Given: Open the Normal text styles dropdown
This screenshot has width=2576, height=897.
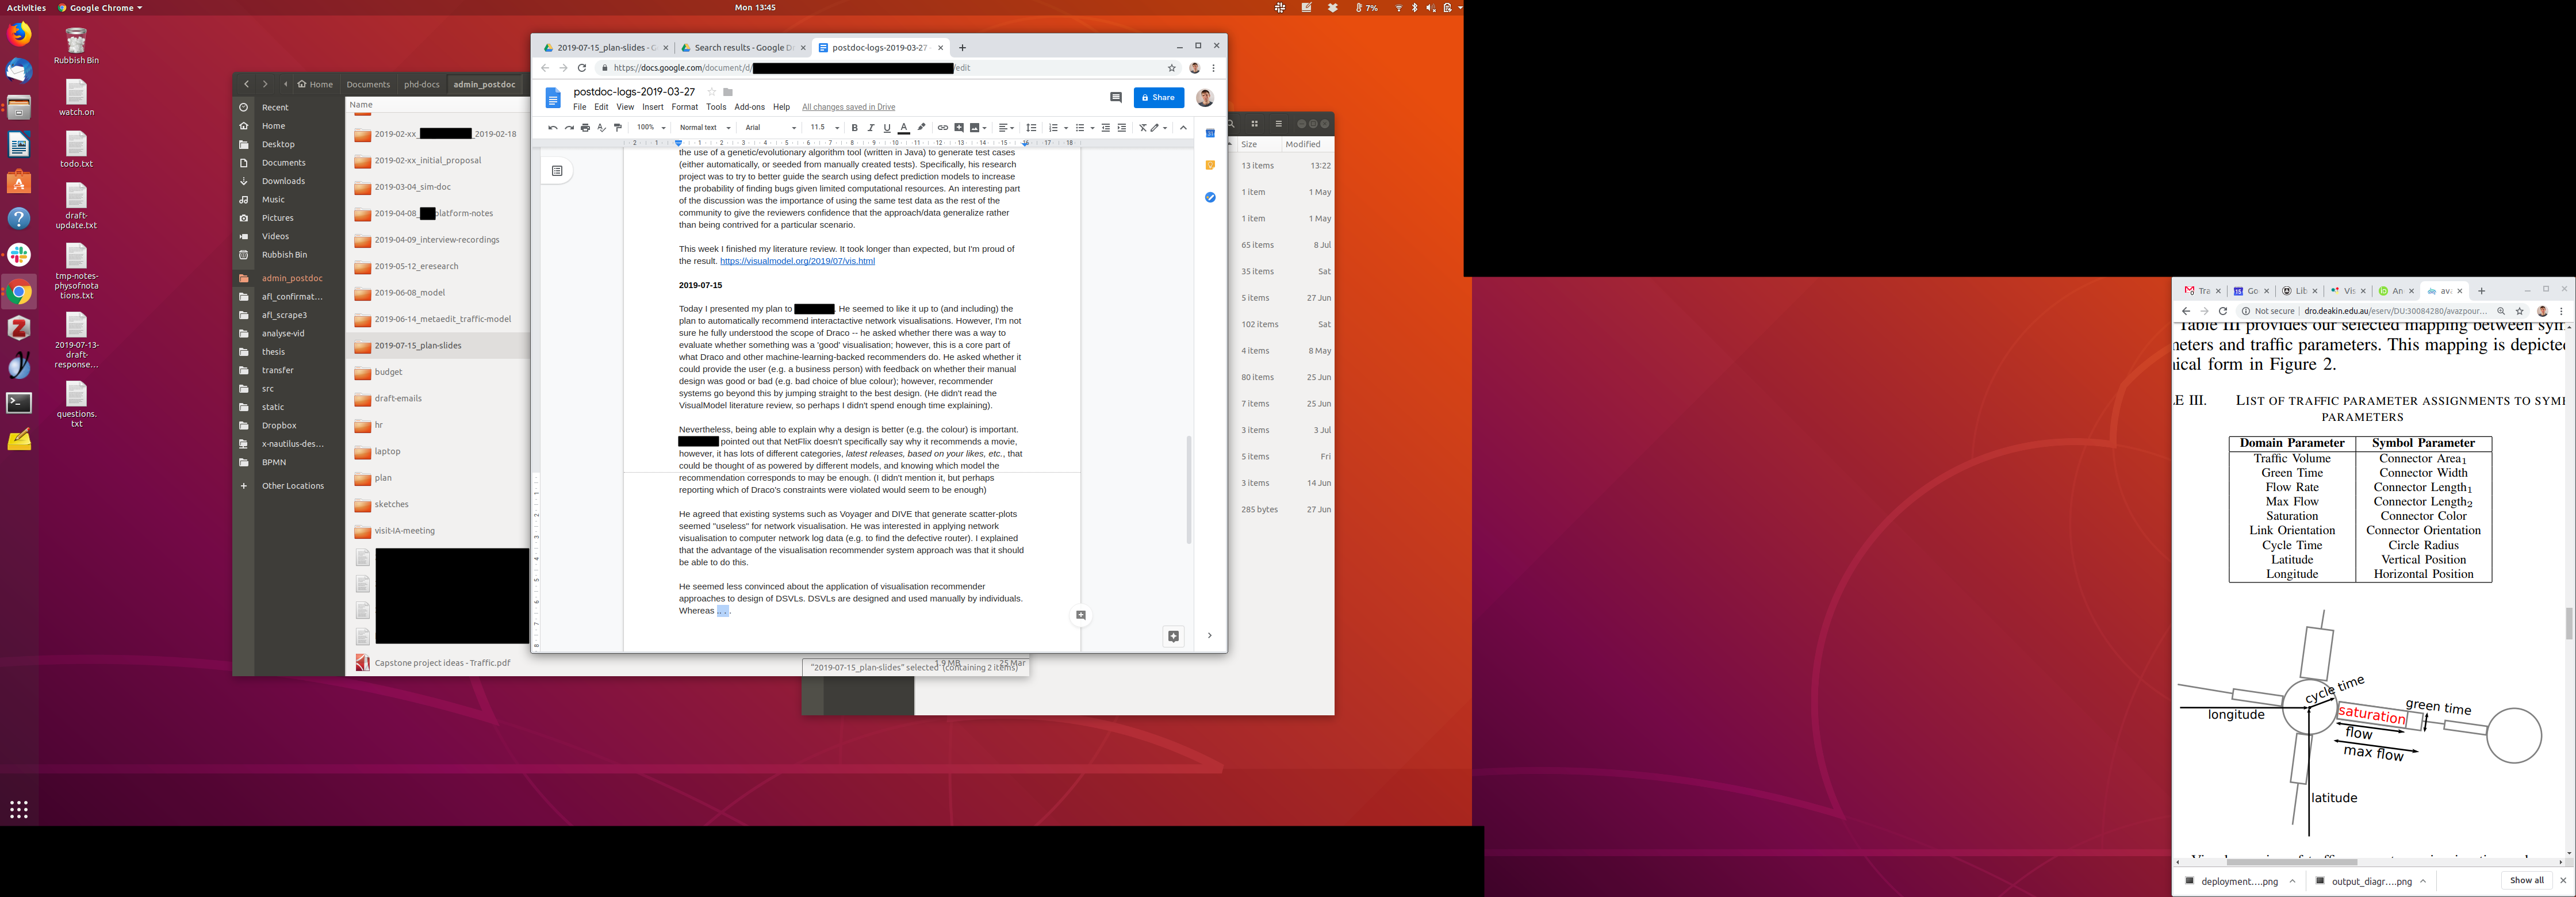Looking at the screenshot, I should click(705, 128).
